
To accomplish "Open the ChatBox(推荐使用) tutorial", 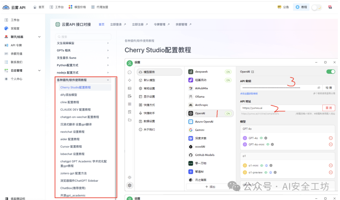I will click(73, 188).
